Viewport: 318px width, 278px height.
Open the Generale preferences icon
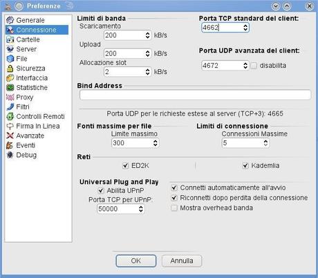click(x=10, y=20)
